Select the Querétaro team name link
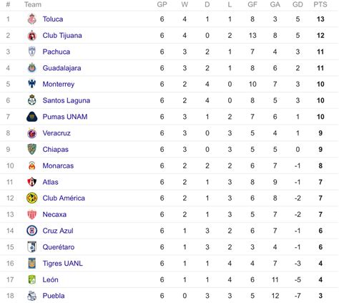 [x=59, y=247]
